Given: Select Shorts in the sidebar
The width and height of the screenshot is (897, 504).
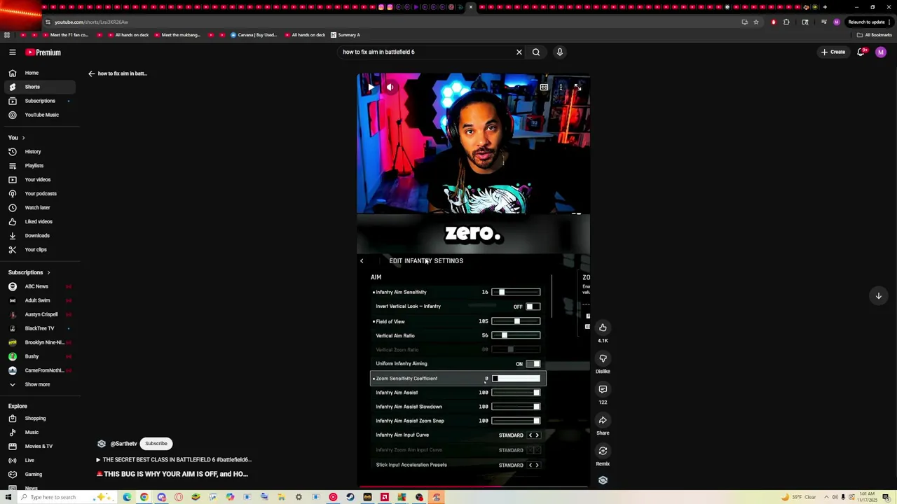Looking at the screenshot, I should (x=39, y=87).
